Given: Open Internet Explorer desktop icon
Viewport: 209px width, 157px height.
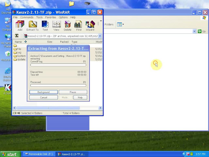Looking at the screenshot, I should [7, 75].
